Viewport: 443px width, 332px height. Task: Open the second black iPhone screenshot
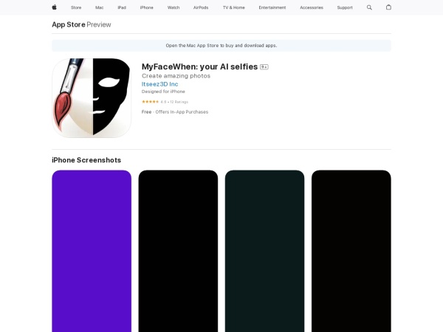pyautogui.click(x=178, y=251)
